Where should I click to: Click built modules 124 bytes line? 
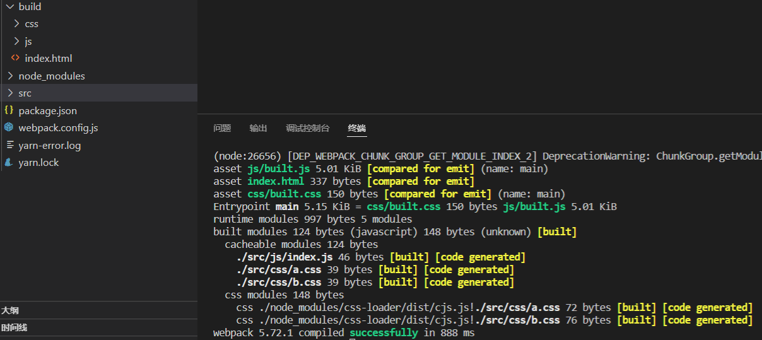coord(395,232)
